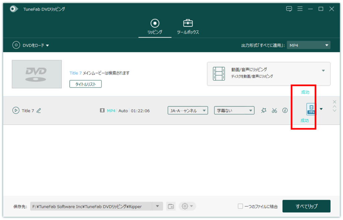
Task: Click the 01:22:06 duration text
Action: (140, 111)
